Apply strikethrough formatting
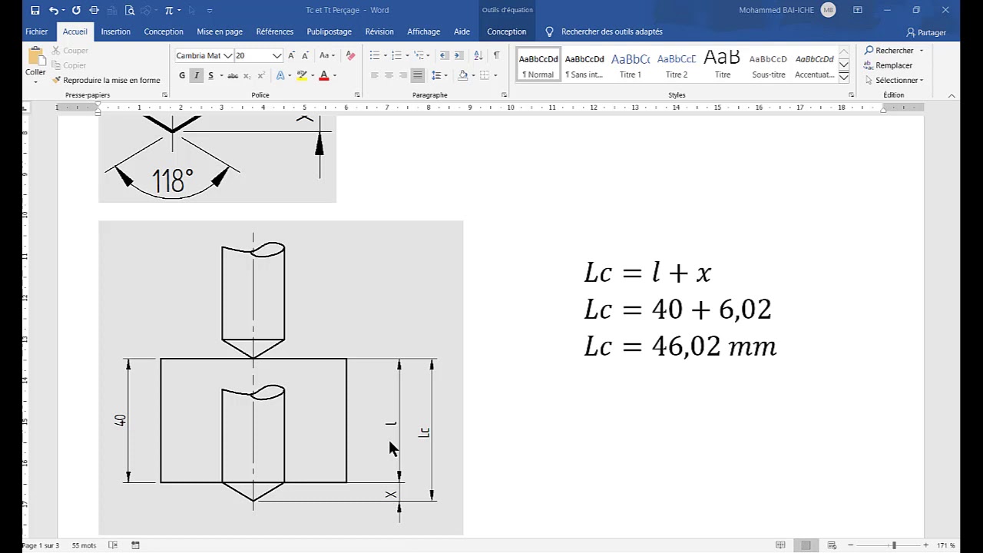Viewport: 983px width, 553px height. click(x=233, y=75)
